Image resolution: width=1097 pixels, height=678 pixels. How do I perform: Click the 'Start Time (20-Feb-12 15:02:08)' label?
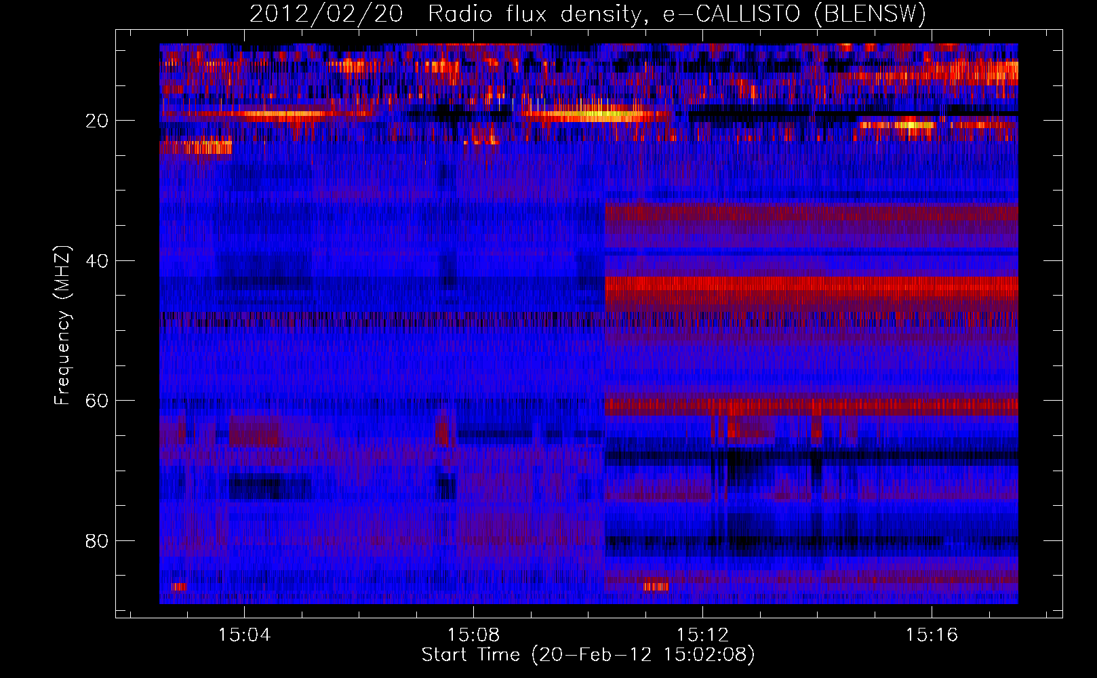[x=588, y=655]
